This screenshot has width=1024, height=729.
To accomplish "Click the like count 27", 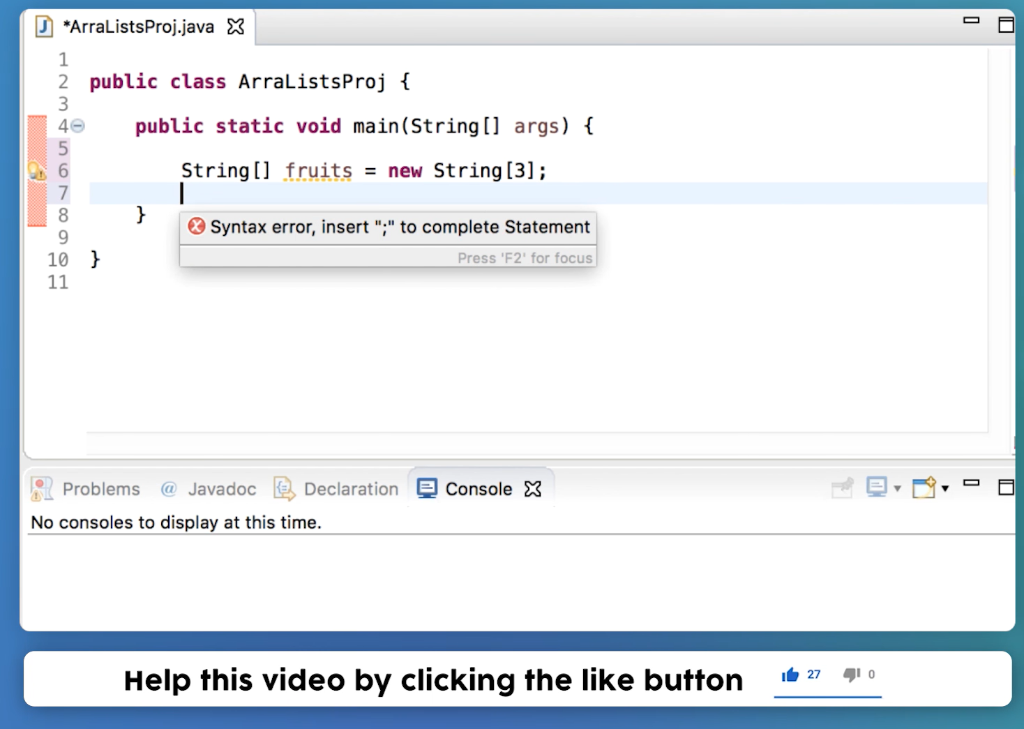I will (x=814, y=675).
